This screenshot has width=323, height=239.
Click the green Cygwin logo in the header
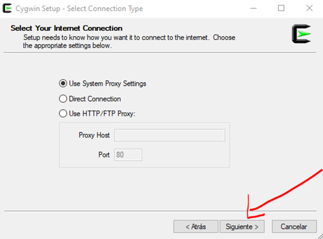coord(301,34)
